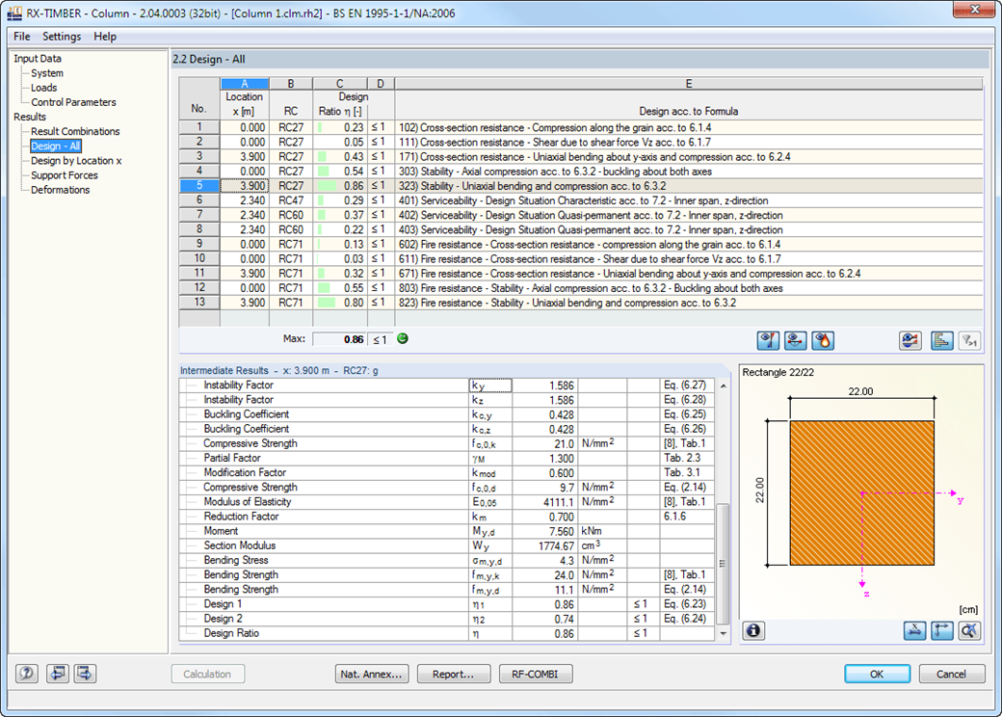Open the File menu

pyautogui.click(x=22, y=36)
